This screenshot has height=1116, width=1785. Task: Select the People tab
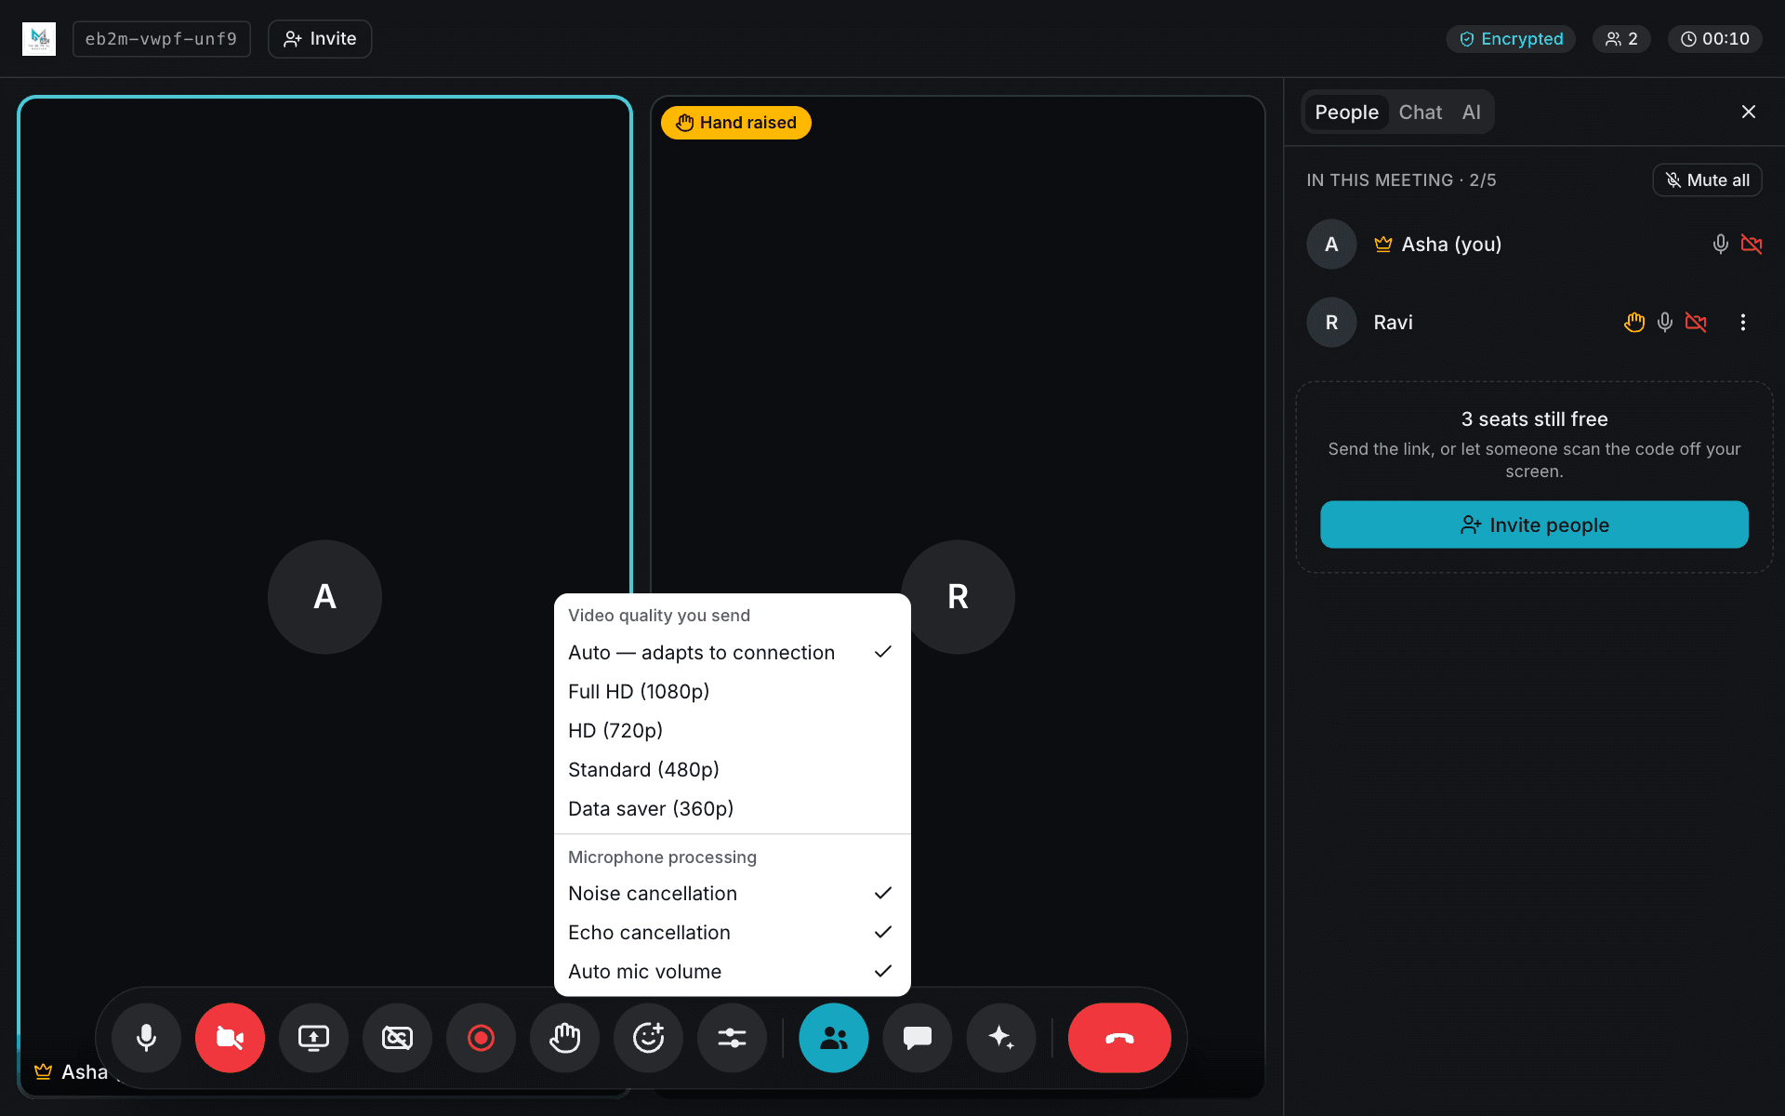tap(1346, 113)
